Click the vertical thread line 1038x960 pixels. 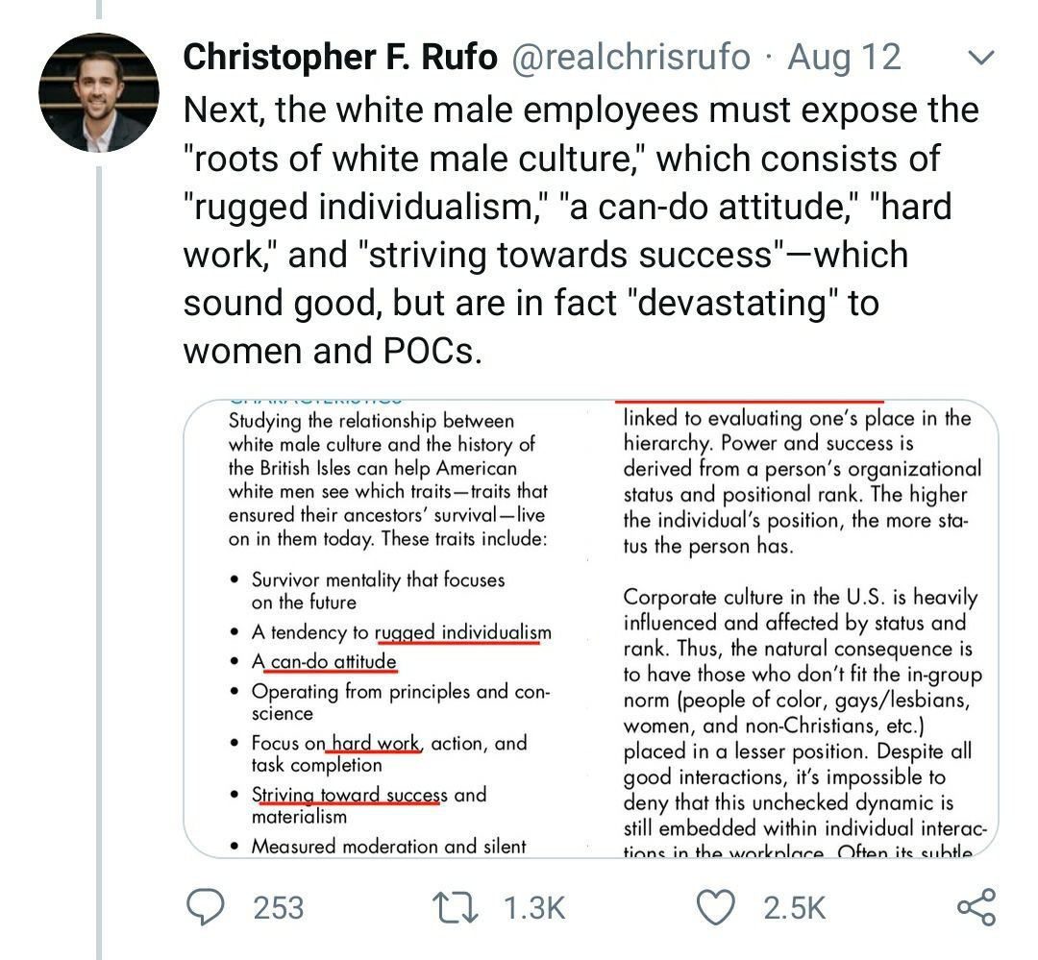tap(97, 577)
